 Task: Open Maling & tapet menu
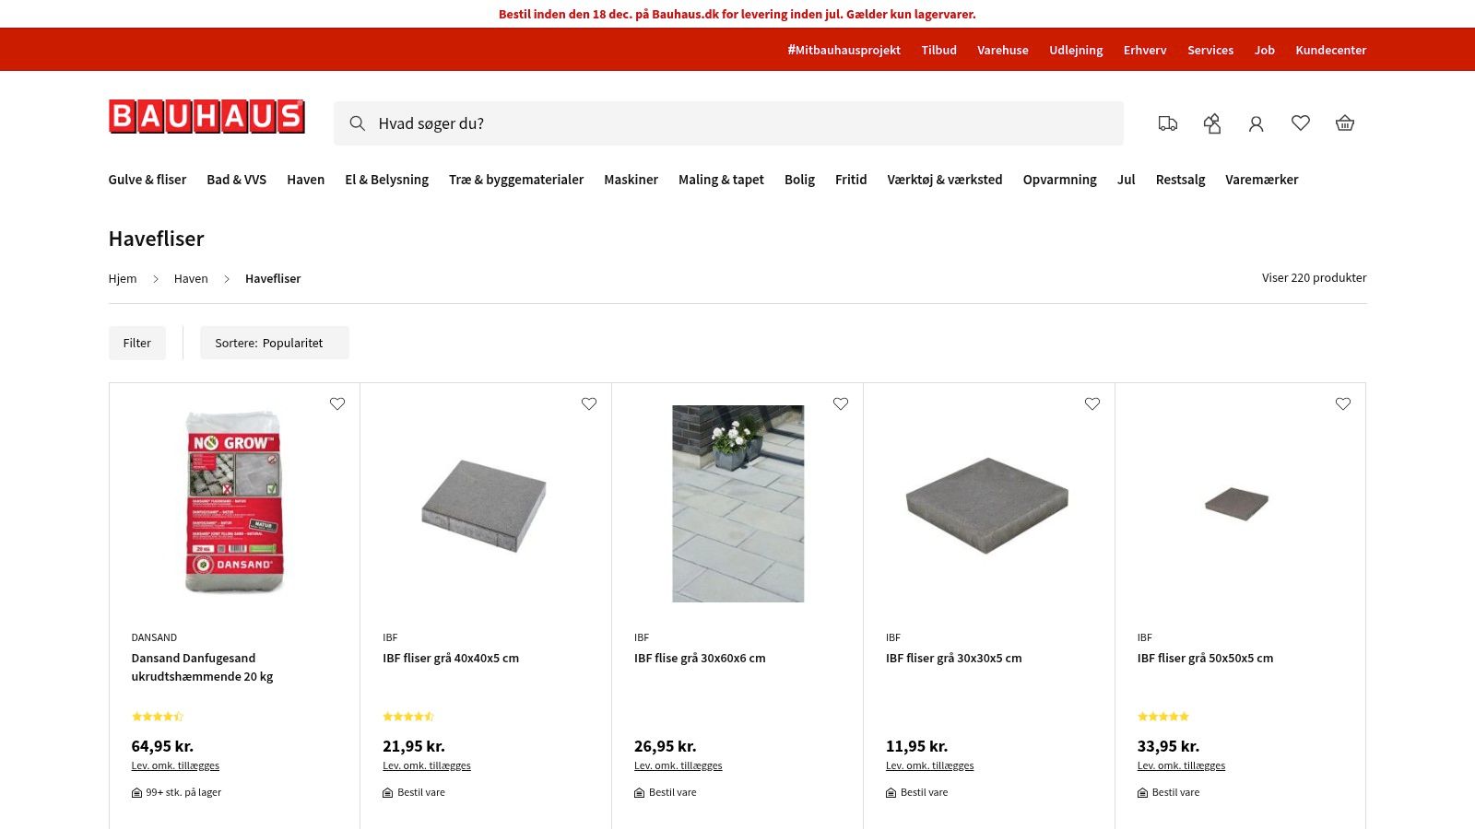click(722, 180)
